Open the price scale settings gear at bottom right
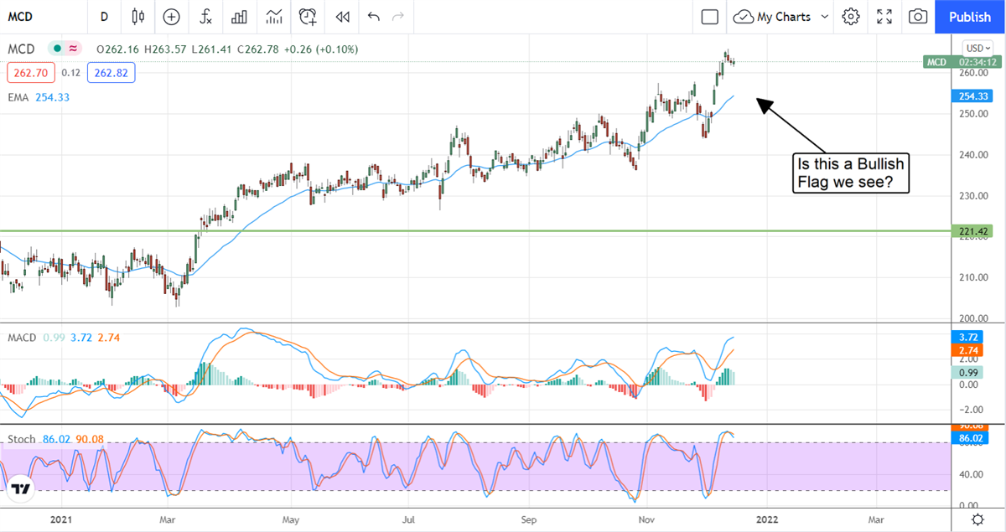The width and height of the screenshot is (1006, 532). tap(977, 519)
